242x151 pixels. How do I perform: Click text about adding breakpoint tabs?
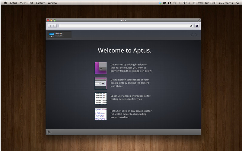[131, 68]
